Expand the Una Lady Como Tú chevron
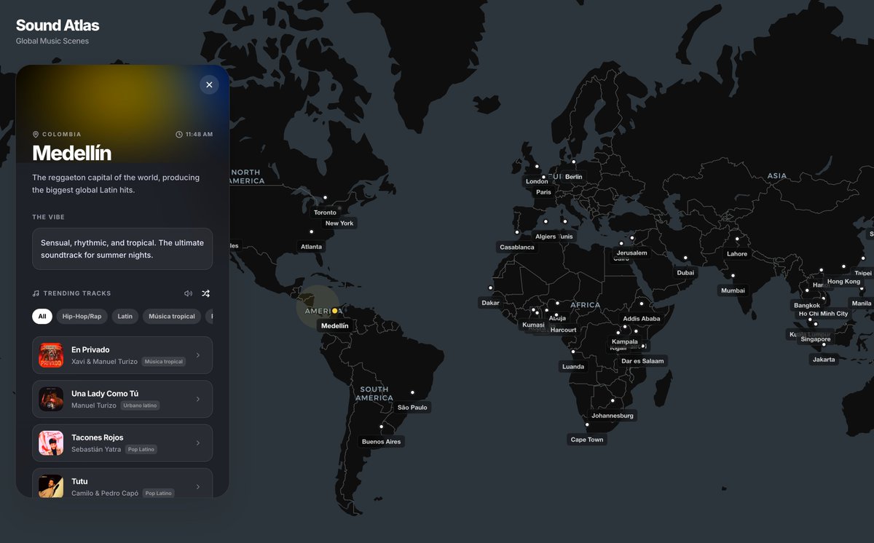The image size is (874, 543). [198, 399]
